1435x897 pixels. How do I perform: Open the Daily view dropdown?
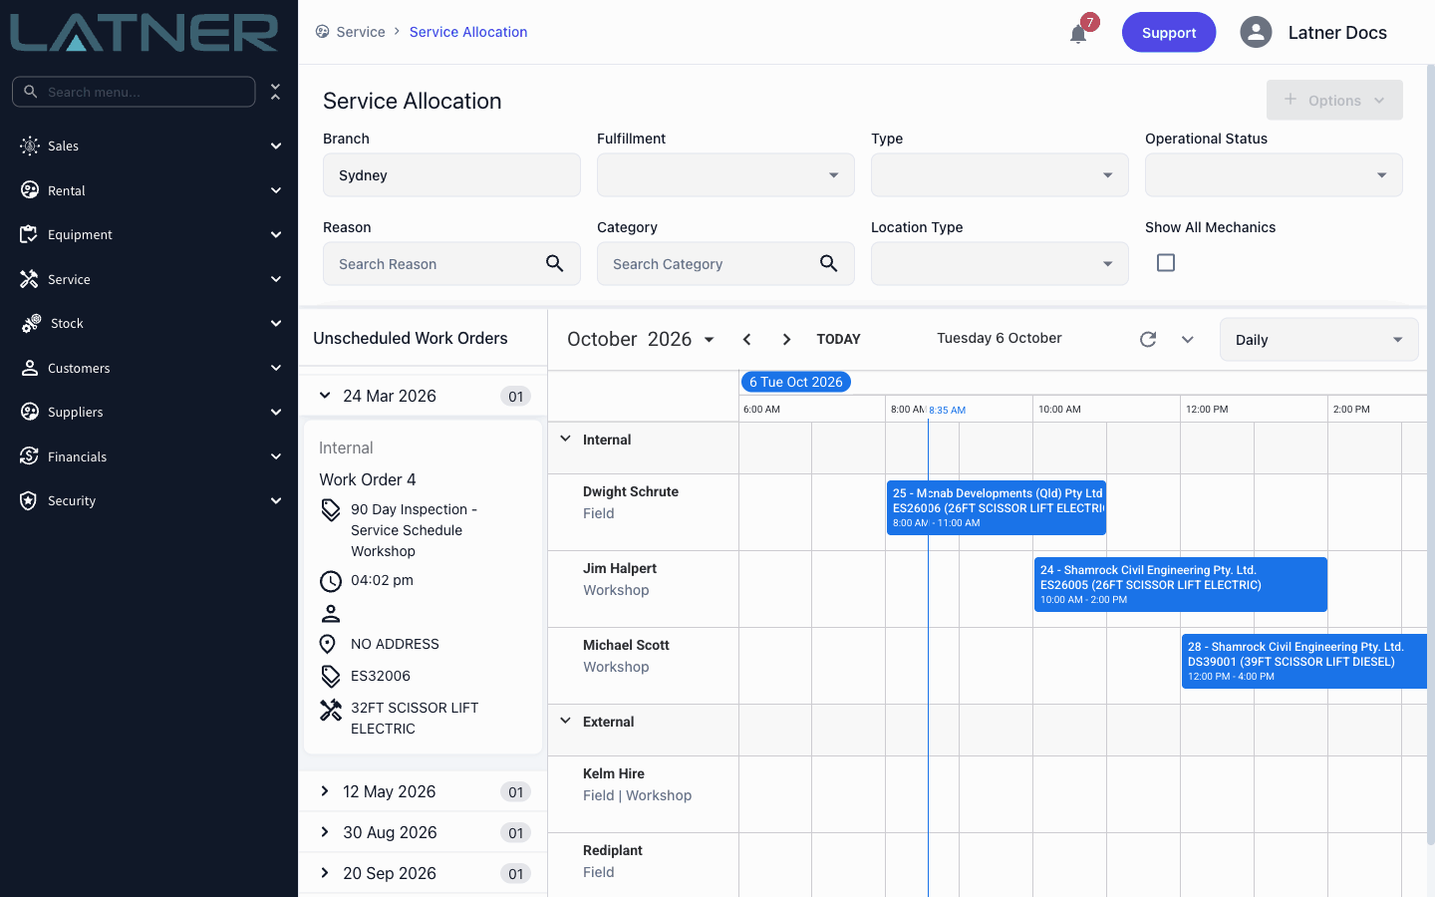click(1319, 340)
